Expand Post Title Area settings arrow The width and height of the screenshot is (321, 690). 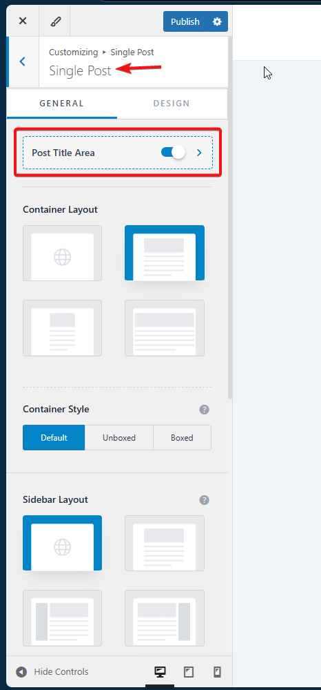(199, 153)
